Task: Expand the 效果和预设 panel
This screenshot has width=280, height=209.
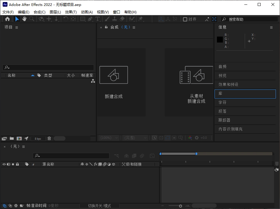Action: click(x=228, y=84)
